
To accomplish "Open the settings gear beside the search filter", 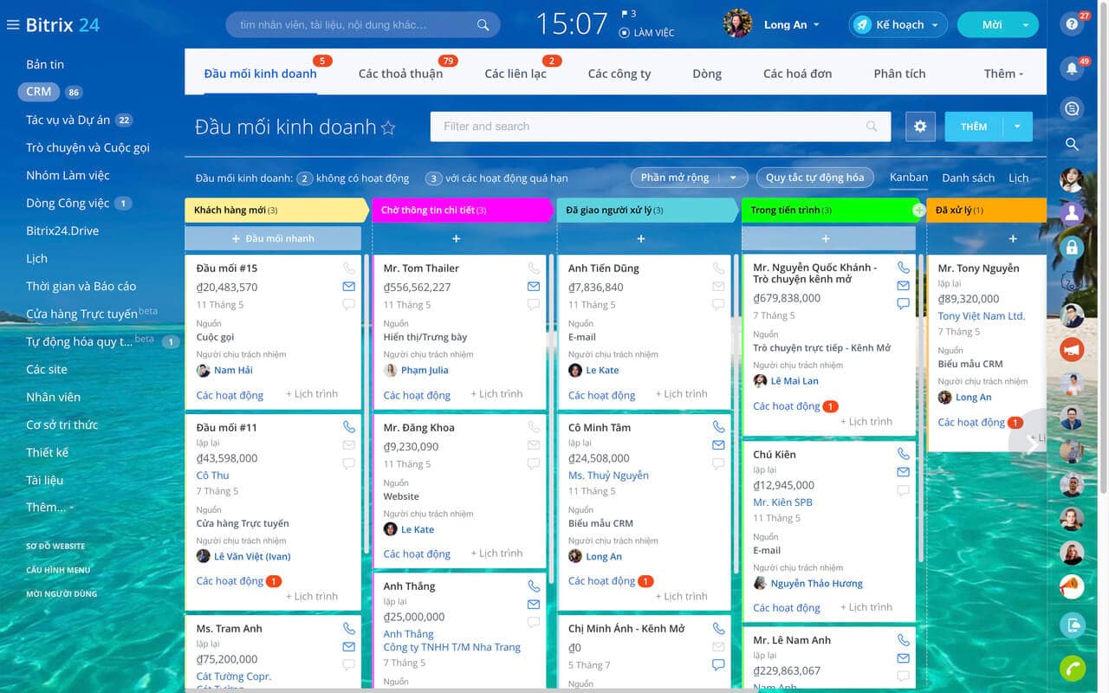I will click(x=920, y=126).
